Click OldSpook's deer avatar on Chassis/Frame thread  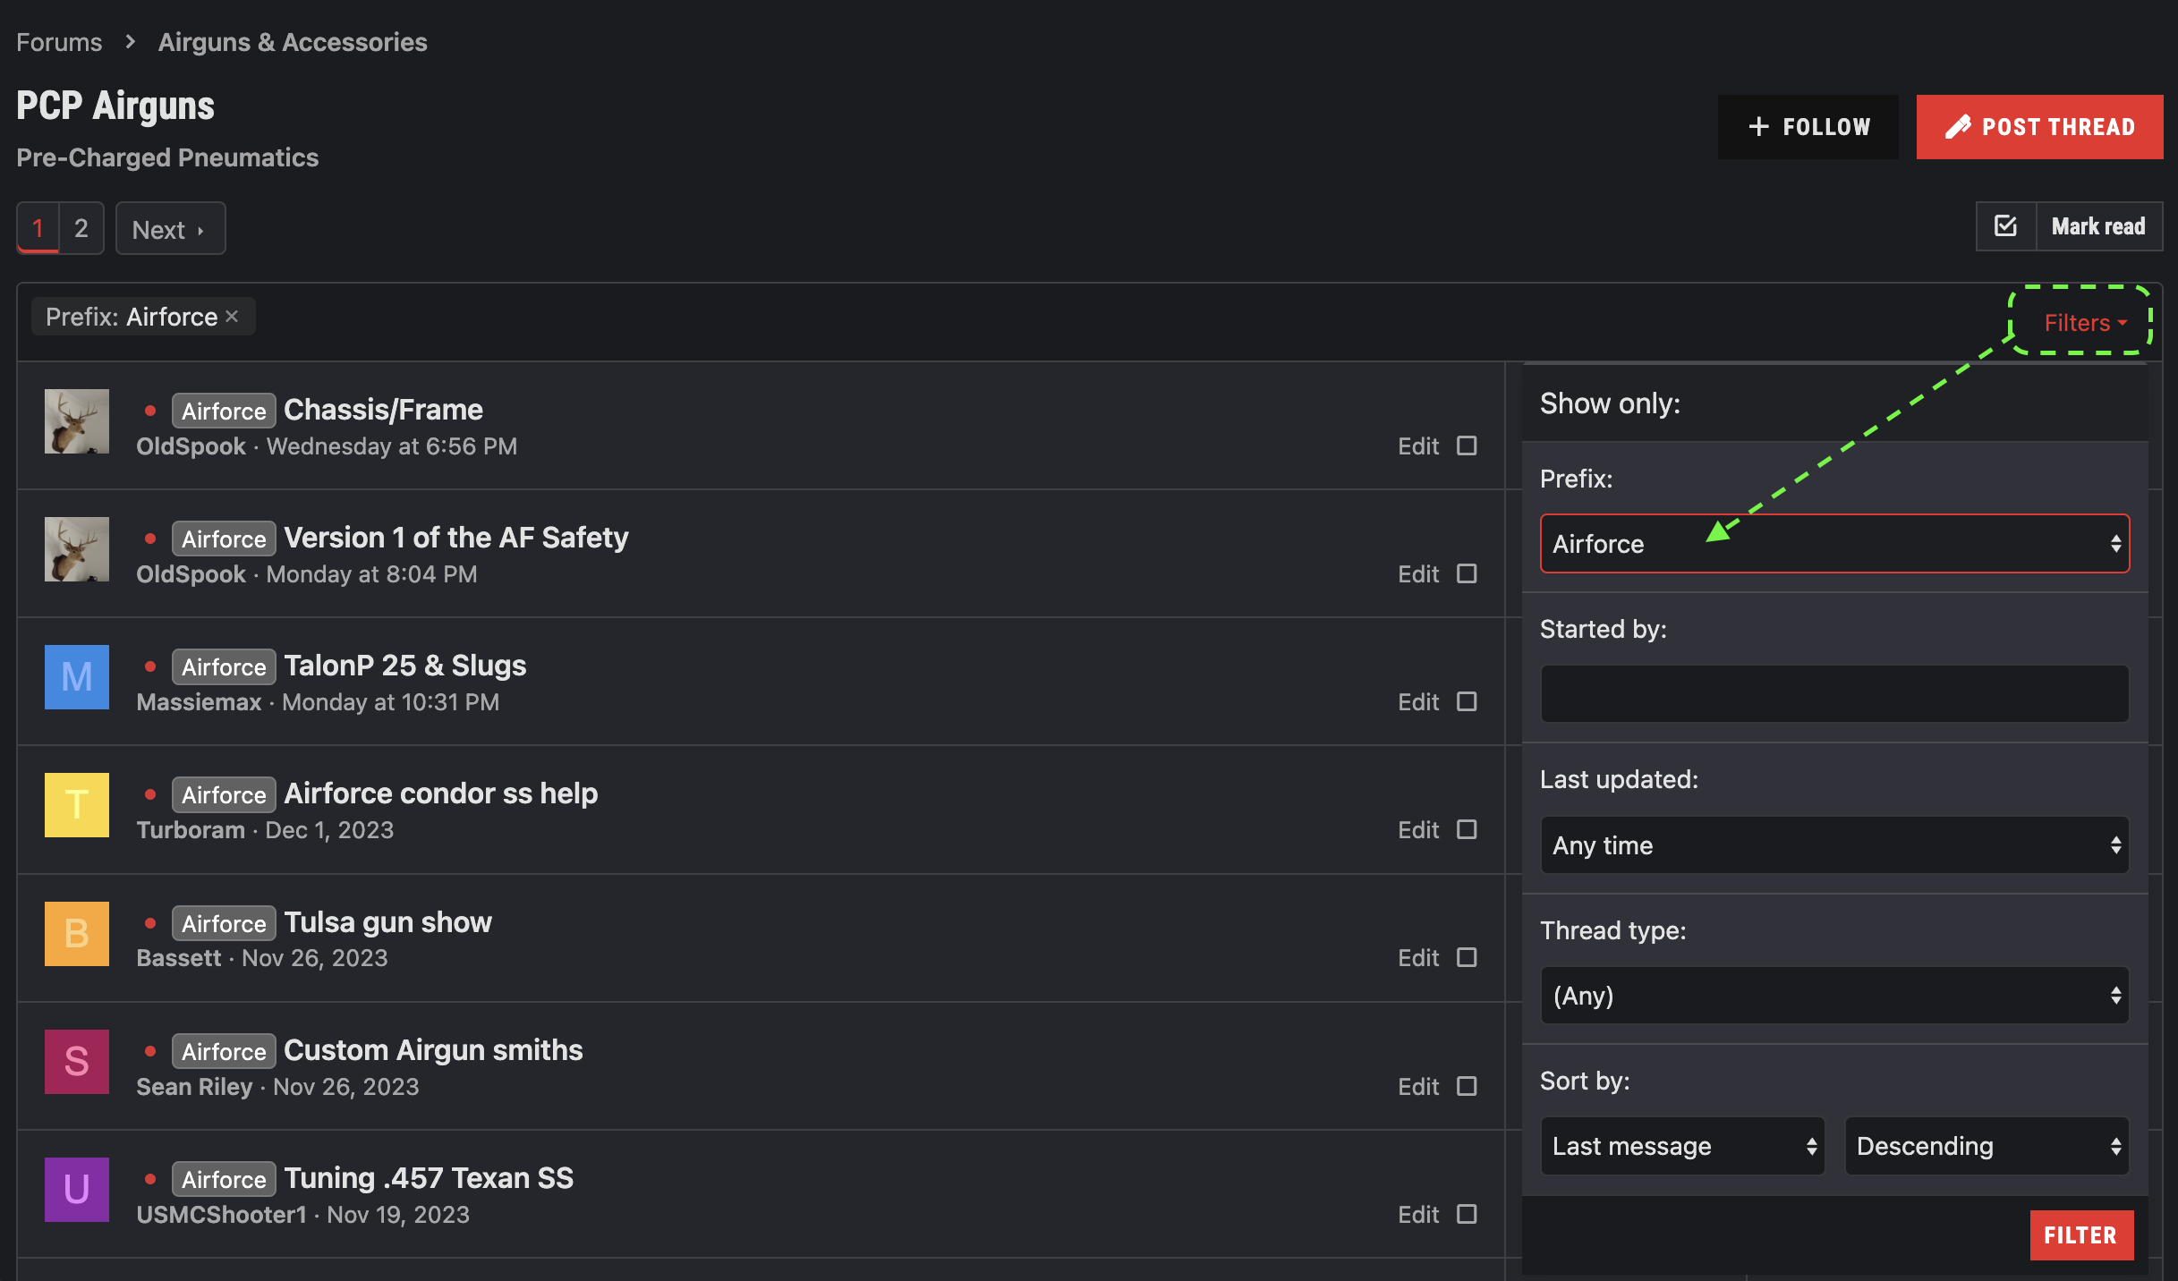click(77, 421)
